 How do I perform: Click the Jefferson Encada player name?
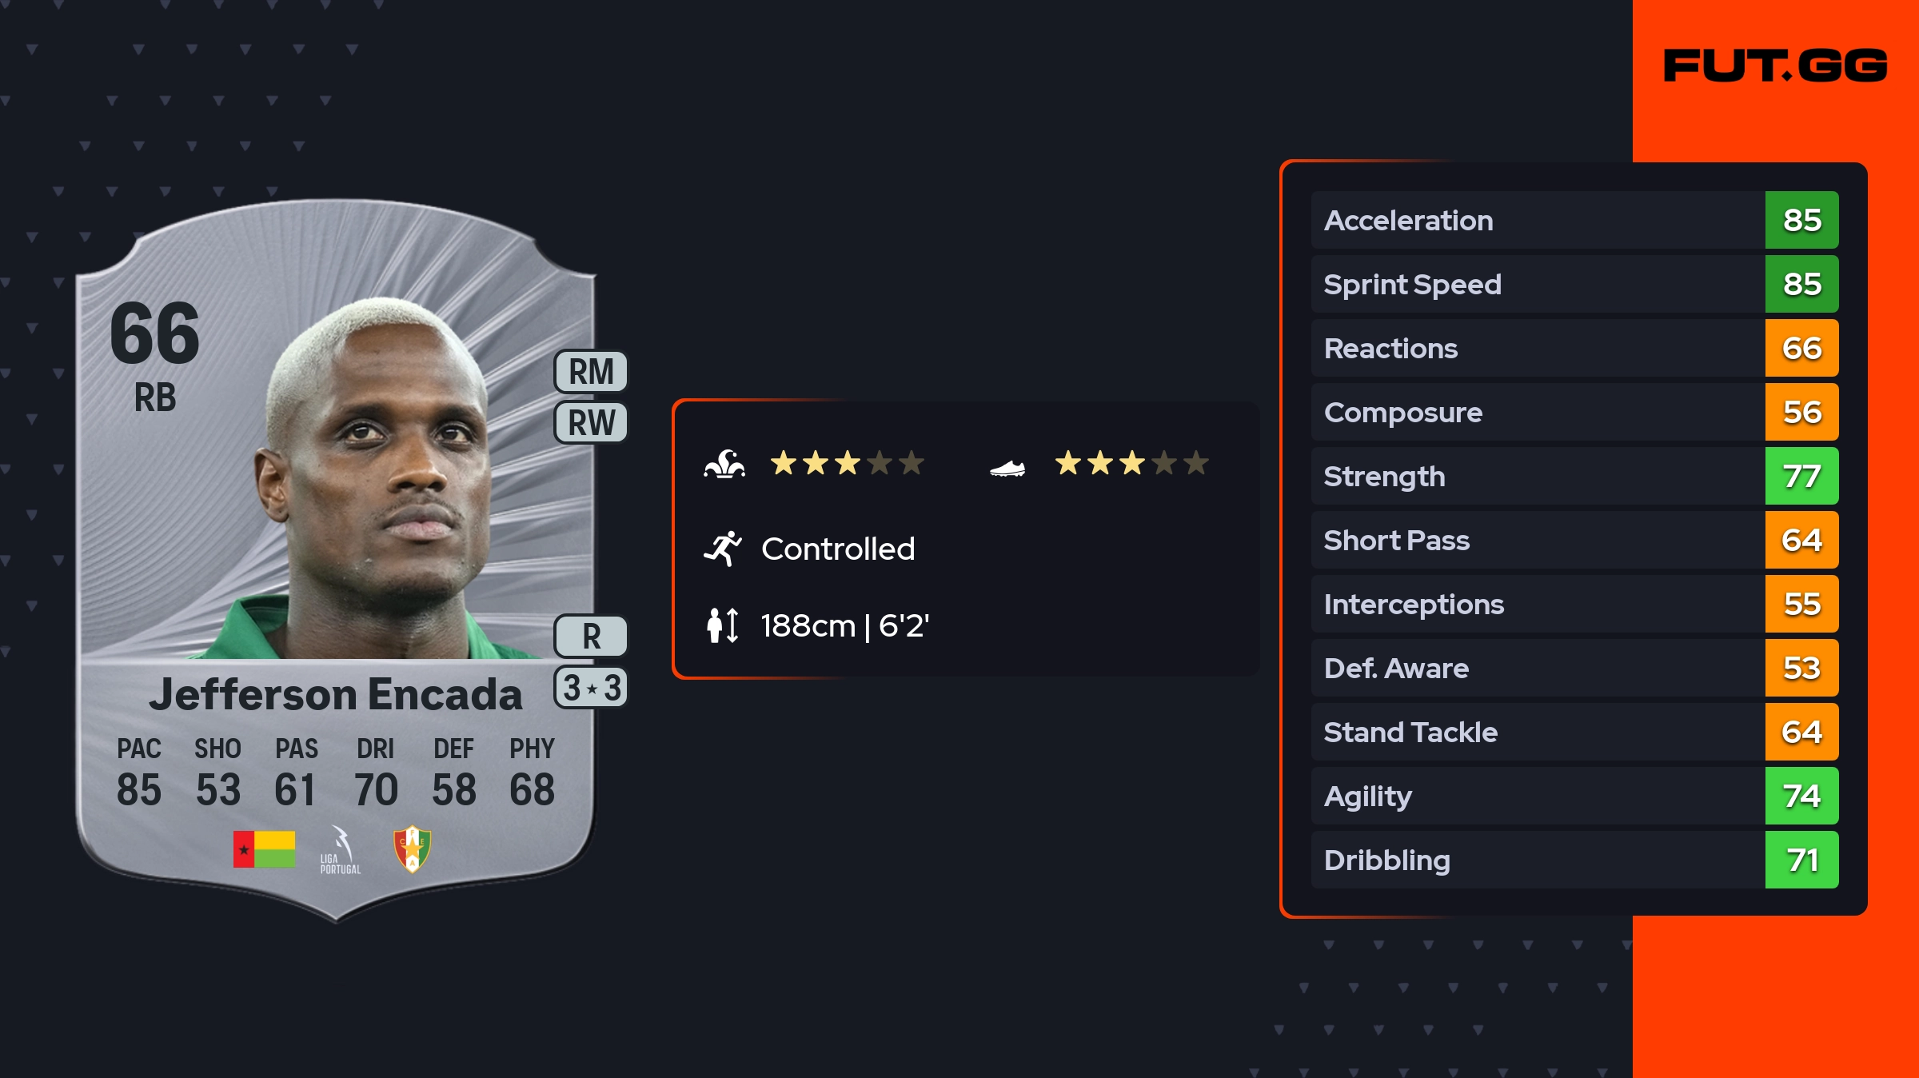click(x=335, y=694)
